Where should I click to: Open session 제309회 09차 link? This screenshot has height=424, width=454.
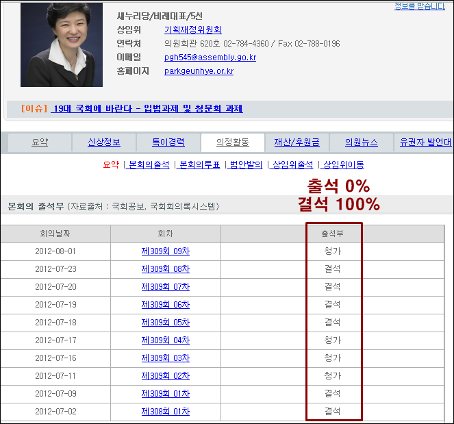pos(165,251)
